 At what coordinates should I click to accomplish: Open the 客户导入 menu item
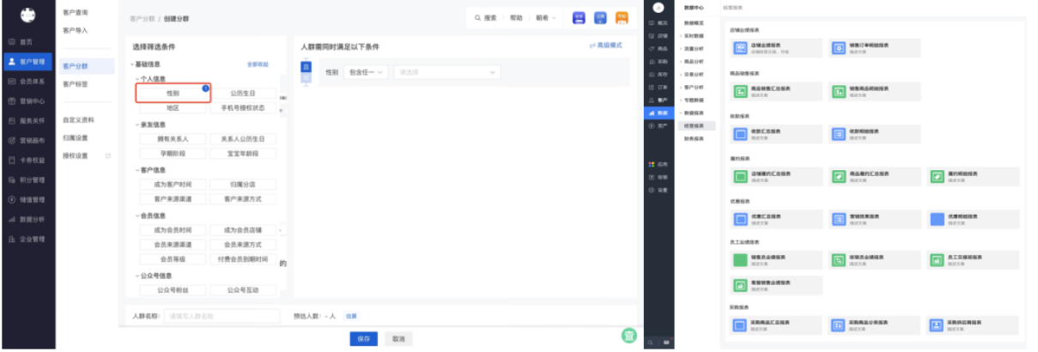pyautogui.click(x=76, y=30)
